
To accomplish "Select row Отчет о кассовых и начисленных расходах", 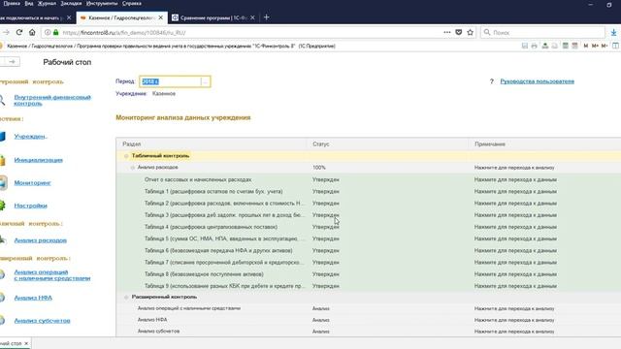I will pos(369,179).
